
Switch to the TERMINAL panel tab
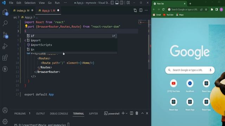[78, 113]
